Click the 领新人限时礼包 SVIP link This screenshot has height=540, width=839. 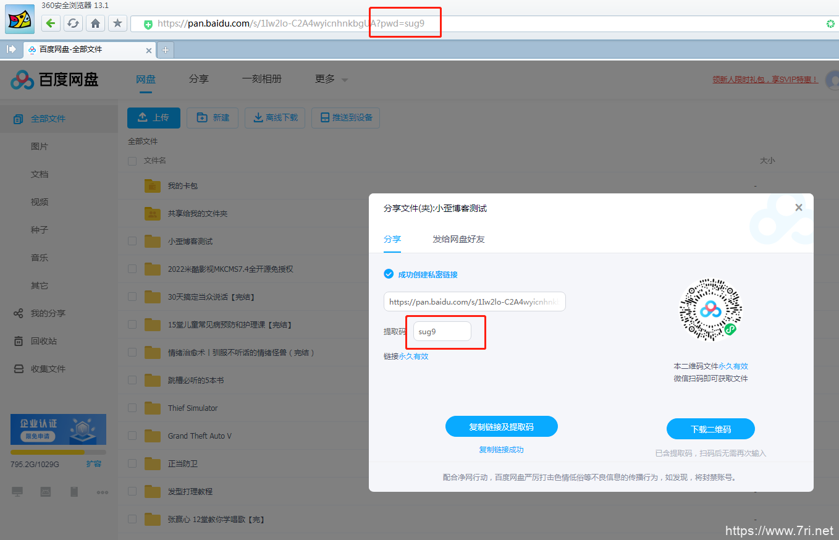point(765,80)
